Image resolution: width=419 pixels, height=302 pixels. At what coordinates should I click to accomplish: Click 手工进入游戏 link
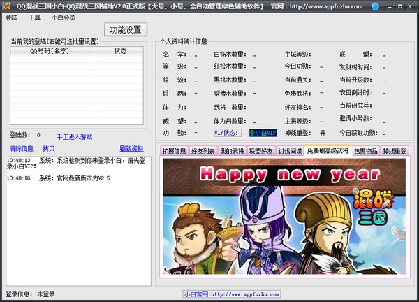coord(75,137)
